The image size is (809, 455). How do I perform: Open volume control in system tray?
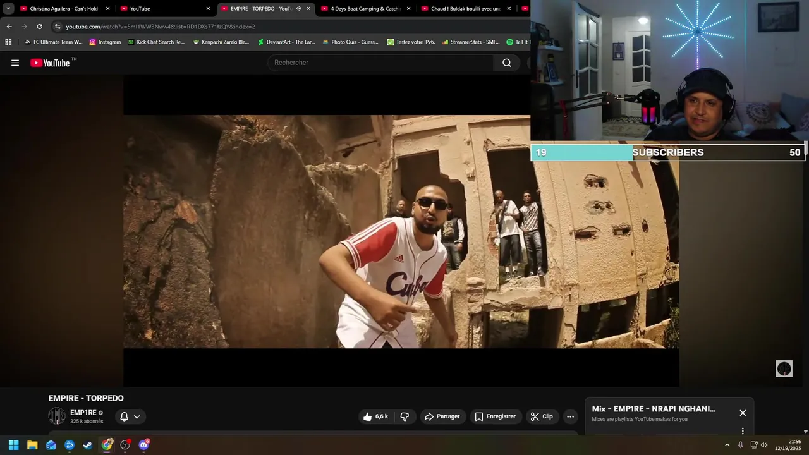click(764, 445)
